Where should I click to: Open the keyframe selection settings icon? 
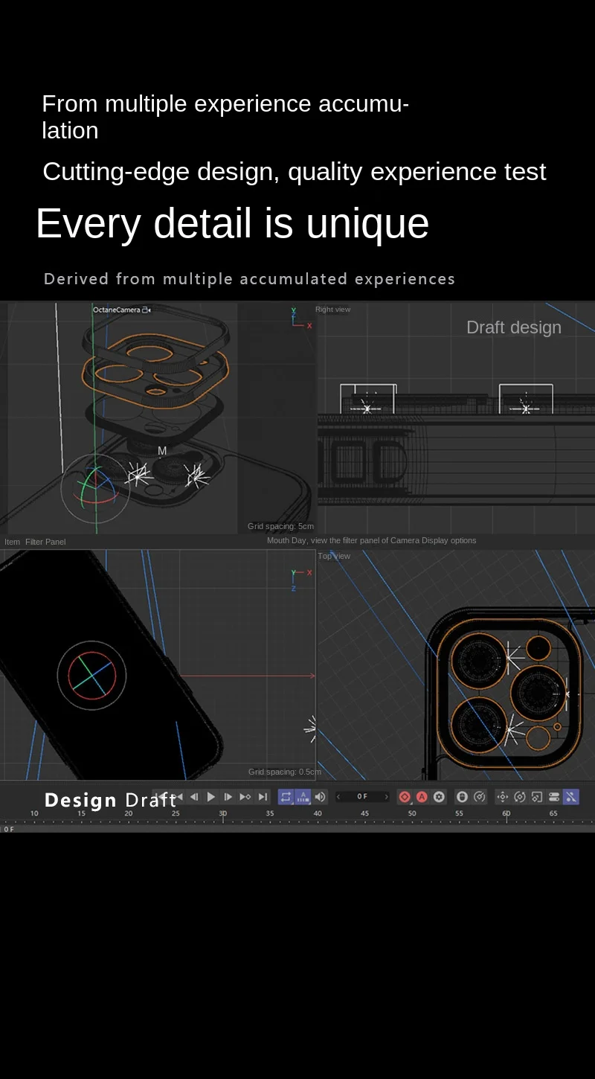(439, 797)
